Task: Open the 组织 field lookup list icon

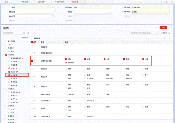Action: [53, 8]
